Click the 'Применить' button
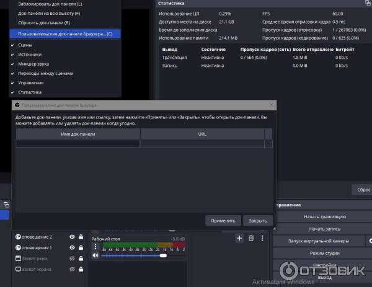 pyautogui.click(x=223, y=221)
